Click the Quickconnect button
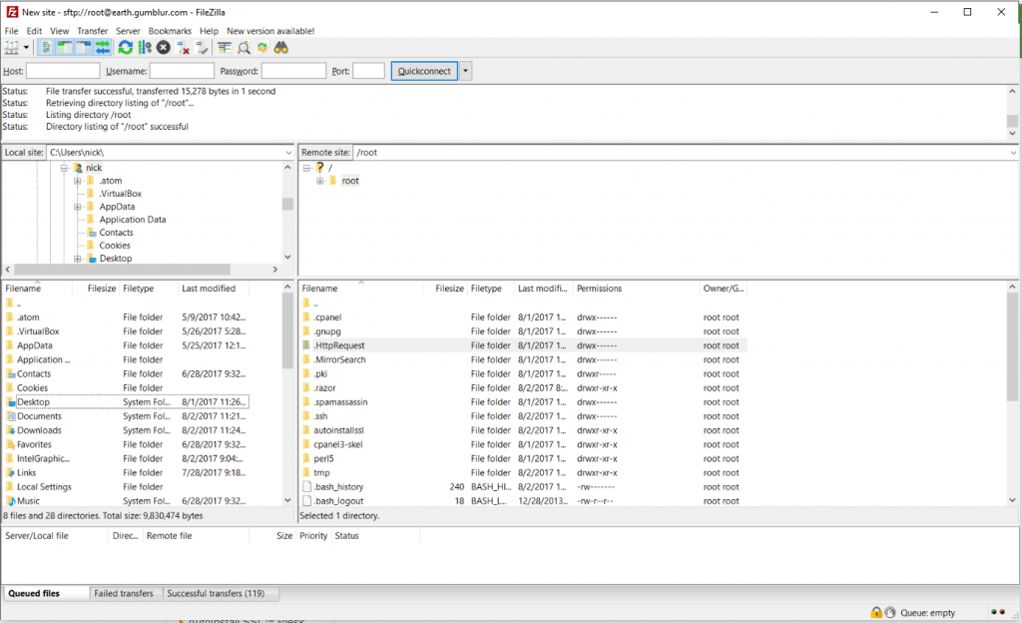This screenshot has width=1022, height=623. point(424,71)
